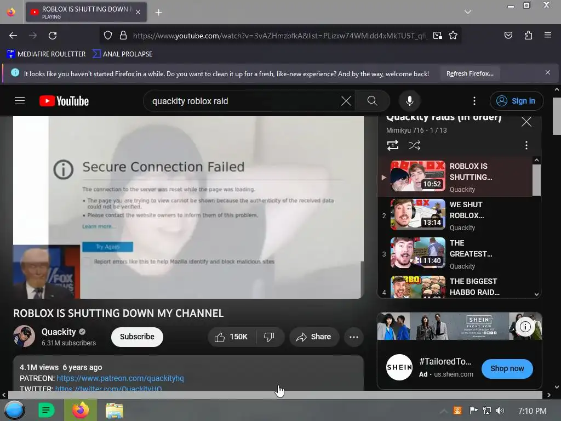Open the green notes app in taskbar
Screen dimensions: 561x421
point(46,410)
